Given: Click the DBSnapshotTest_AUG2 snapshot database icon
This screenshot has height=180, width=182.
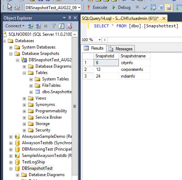Looking at the screenshot, I should coord(24,60).
